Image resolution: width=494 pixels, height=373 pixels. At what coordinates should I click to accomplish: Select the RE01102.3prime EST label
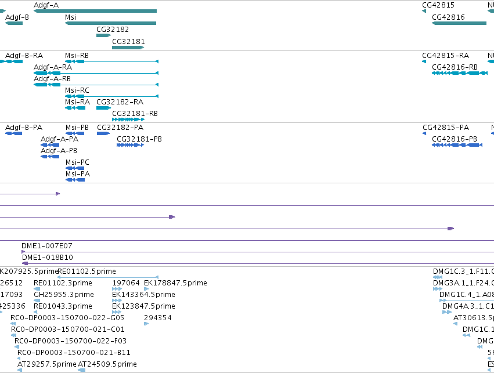pos(63,283)
